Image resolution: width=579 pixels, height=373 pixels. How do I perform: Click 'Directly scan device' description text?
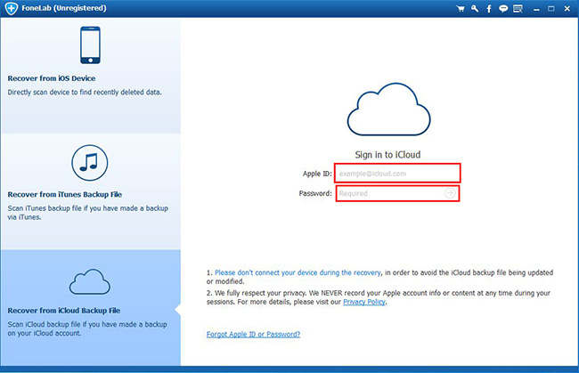(x=85, y=93)
